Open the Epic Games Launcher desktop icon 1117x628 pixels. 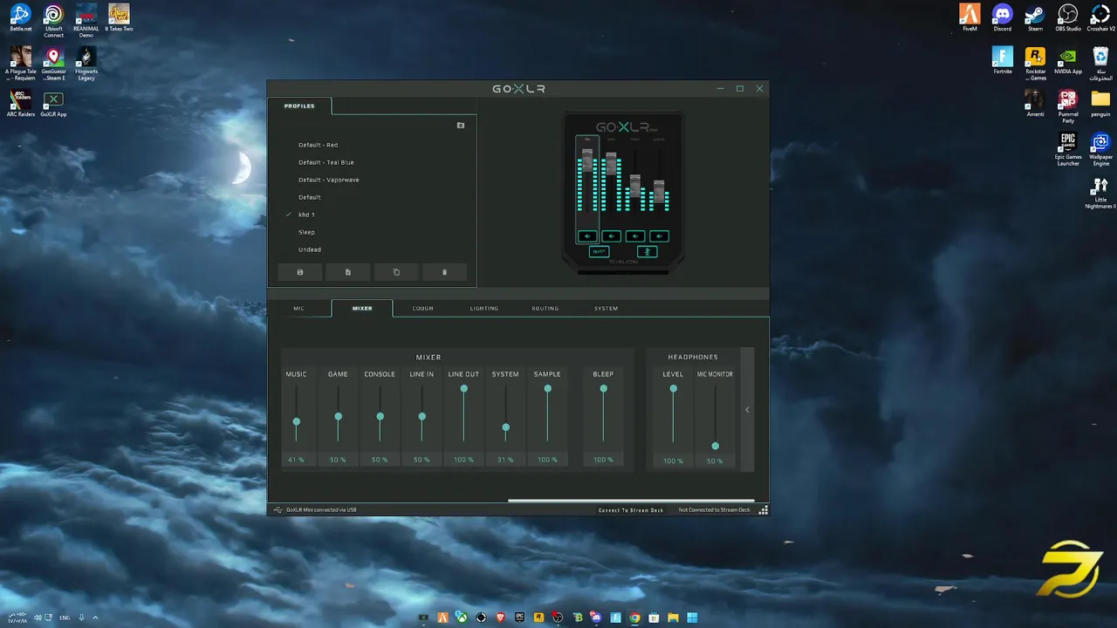click(1068, 149)
